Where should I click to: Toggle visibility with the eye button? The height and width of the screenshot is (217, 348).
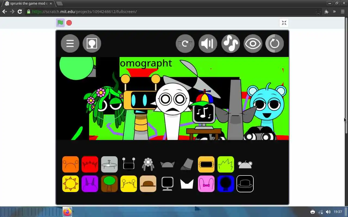[x=253, y=43]
